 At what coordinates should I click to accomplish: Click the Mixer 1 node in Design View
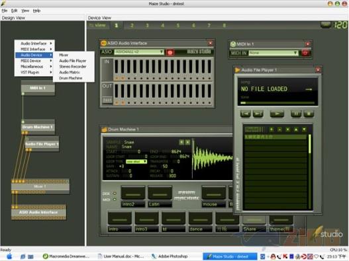40,186
